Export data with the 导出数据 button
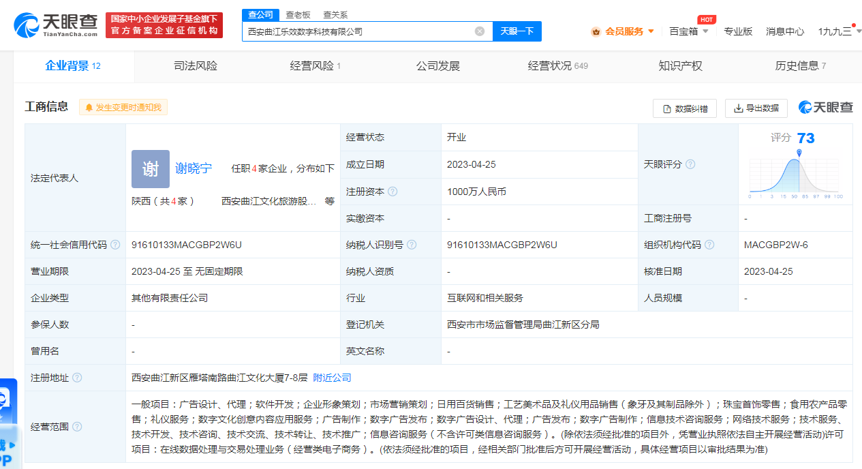 tap(756, 108)
